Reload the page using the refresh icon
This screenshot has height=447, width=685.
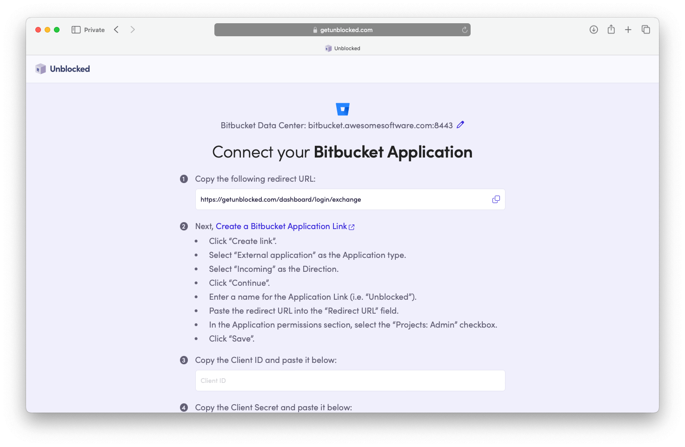[x=464, y=30]
